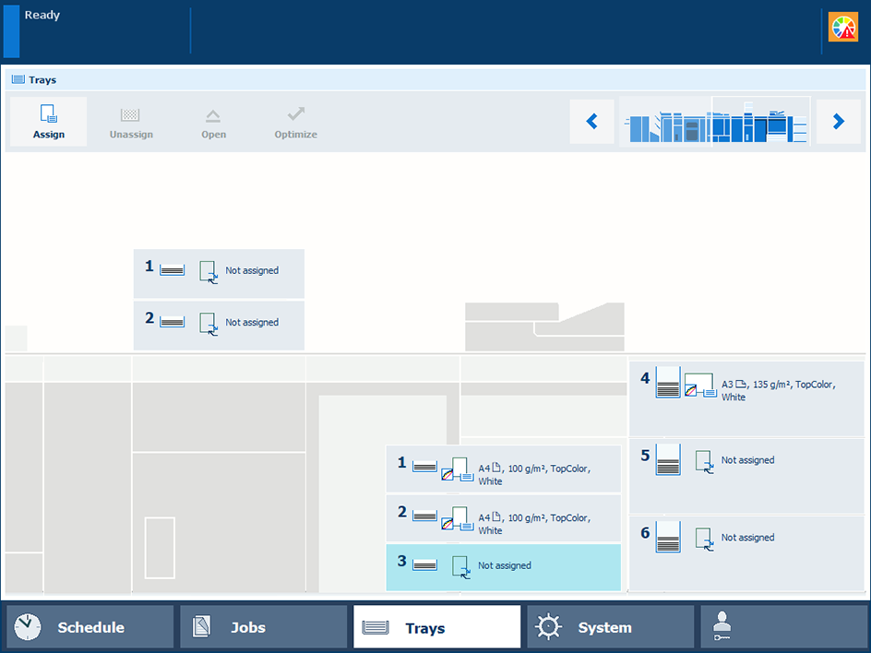
Task: Switch to the Schedule tab
Action: 89,627
